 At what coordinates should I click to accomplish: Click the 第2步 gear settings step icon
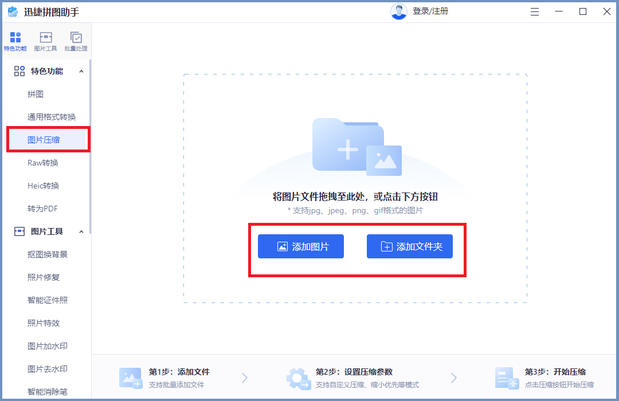[299, 379]
